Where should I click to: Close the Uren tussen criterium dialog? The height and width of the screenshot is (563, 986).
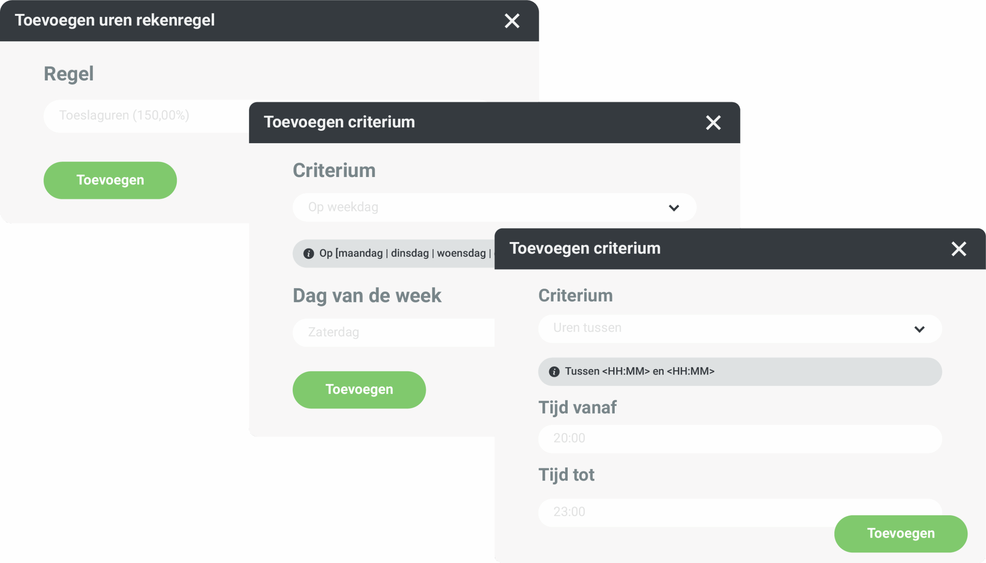tap(959, 249)
